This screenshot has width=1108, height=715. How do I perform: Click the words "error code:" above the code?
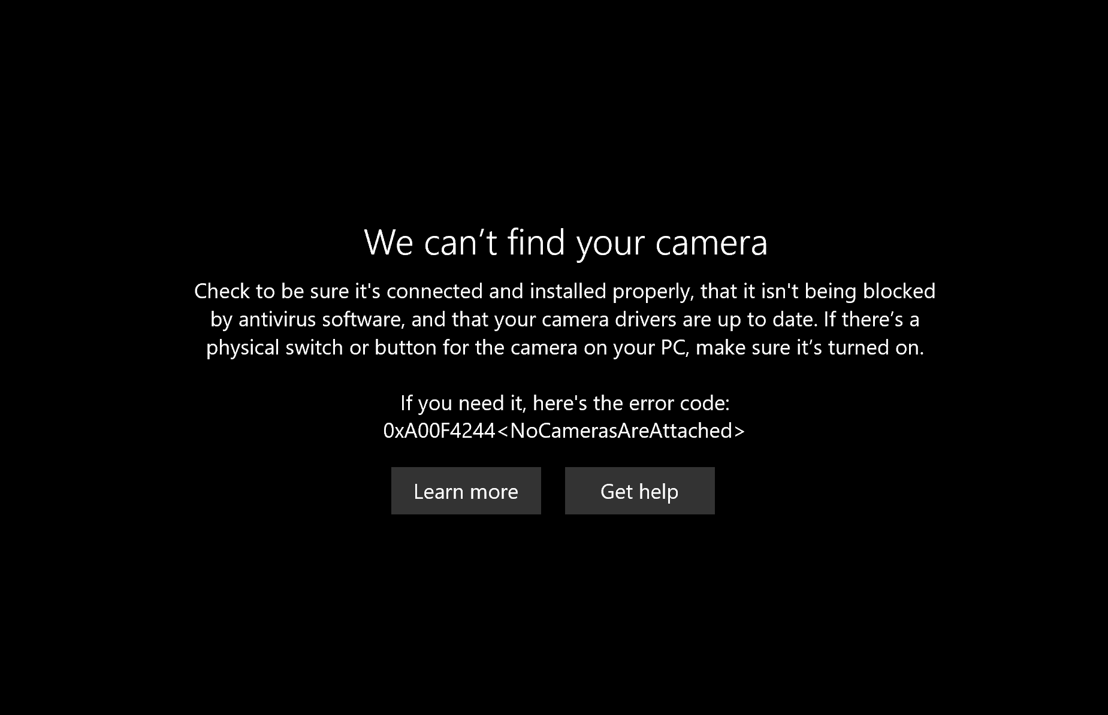pos(680,403)
